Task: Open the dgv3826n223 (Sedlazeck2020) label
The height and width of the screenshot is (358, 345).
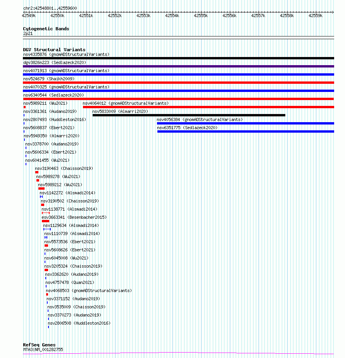Action: click(55, 62)
